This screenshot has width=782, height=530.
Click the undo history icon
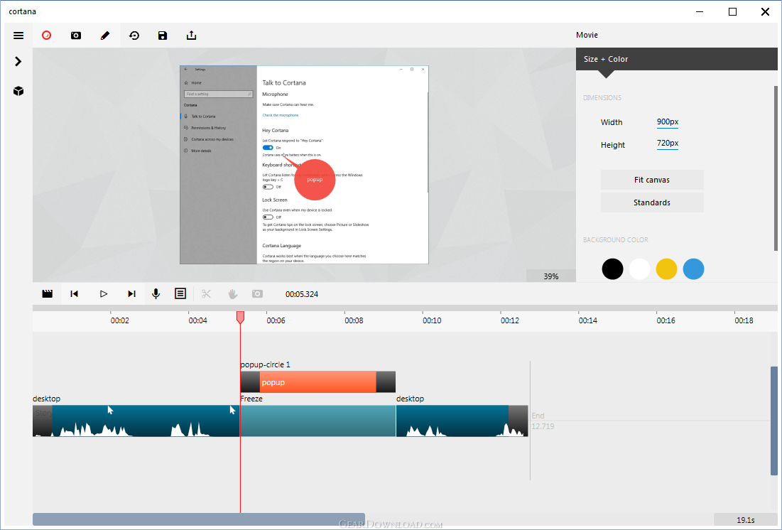point(134,36)
